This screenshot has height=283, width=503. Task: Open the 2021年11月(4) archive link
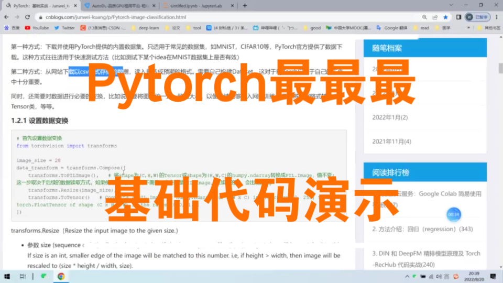pyautogui.click(x=391, y=141)
